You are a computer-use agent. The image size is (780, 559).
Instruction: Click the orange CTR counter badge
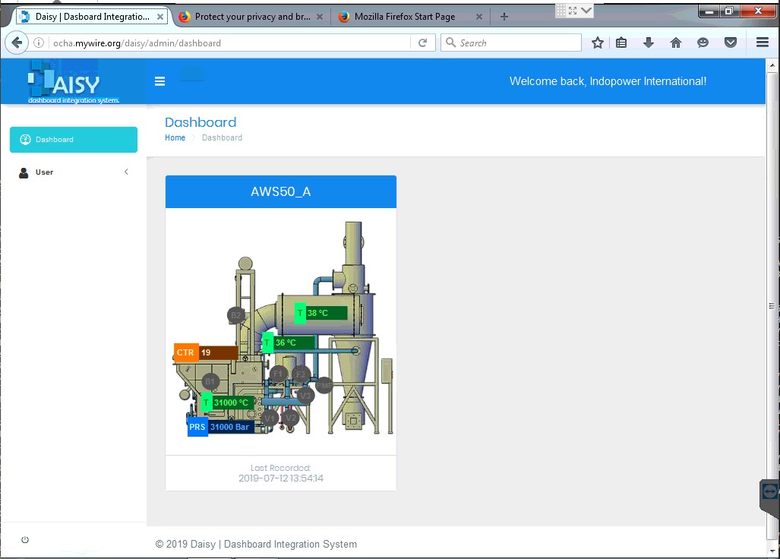click(x=186, y=352)
